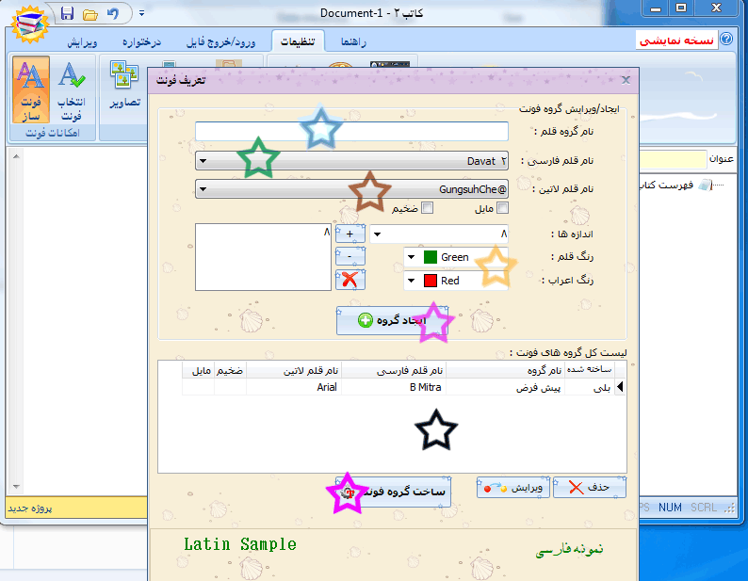The image size is (748, 581).
Task: Click the انتخاب فونت font selection icon
Action: coord(72,89)
